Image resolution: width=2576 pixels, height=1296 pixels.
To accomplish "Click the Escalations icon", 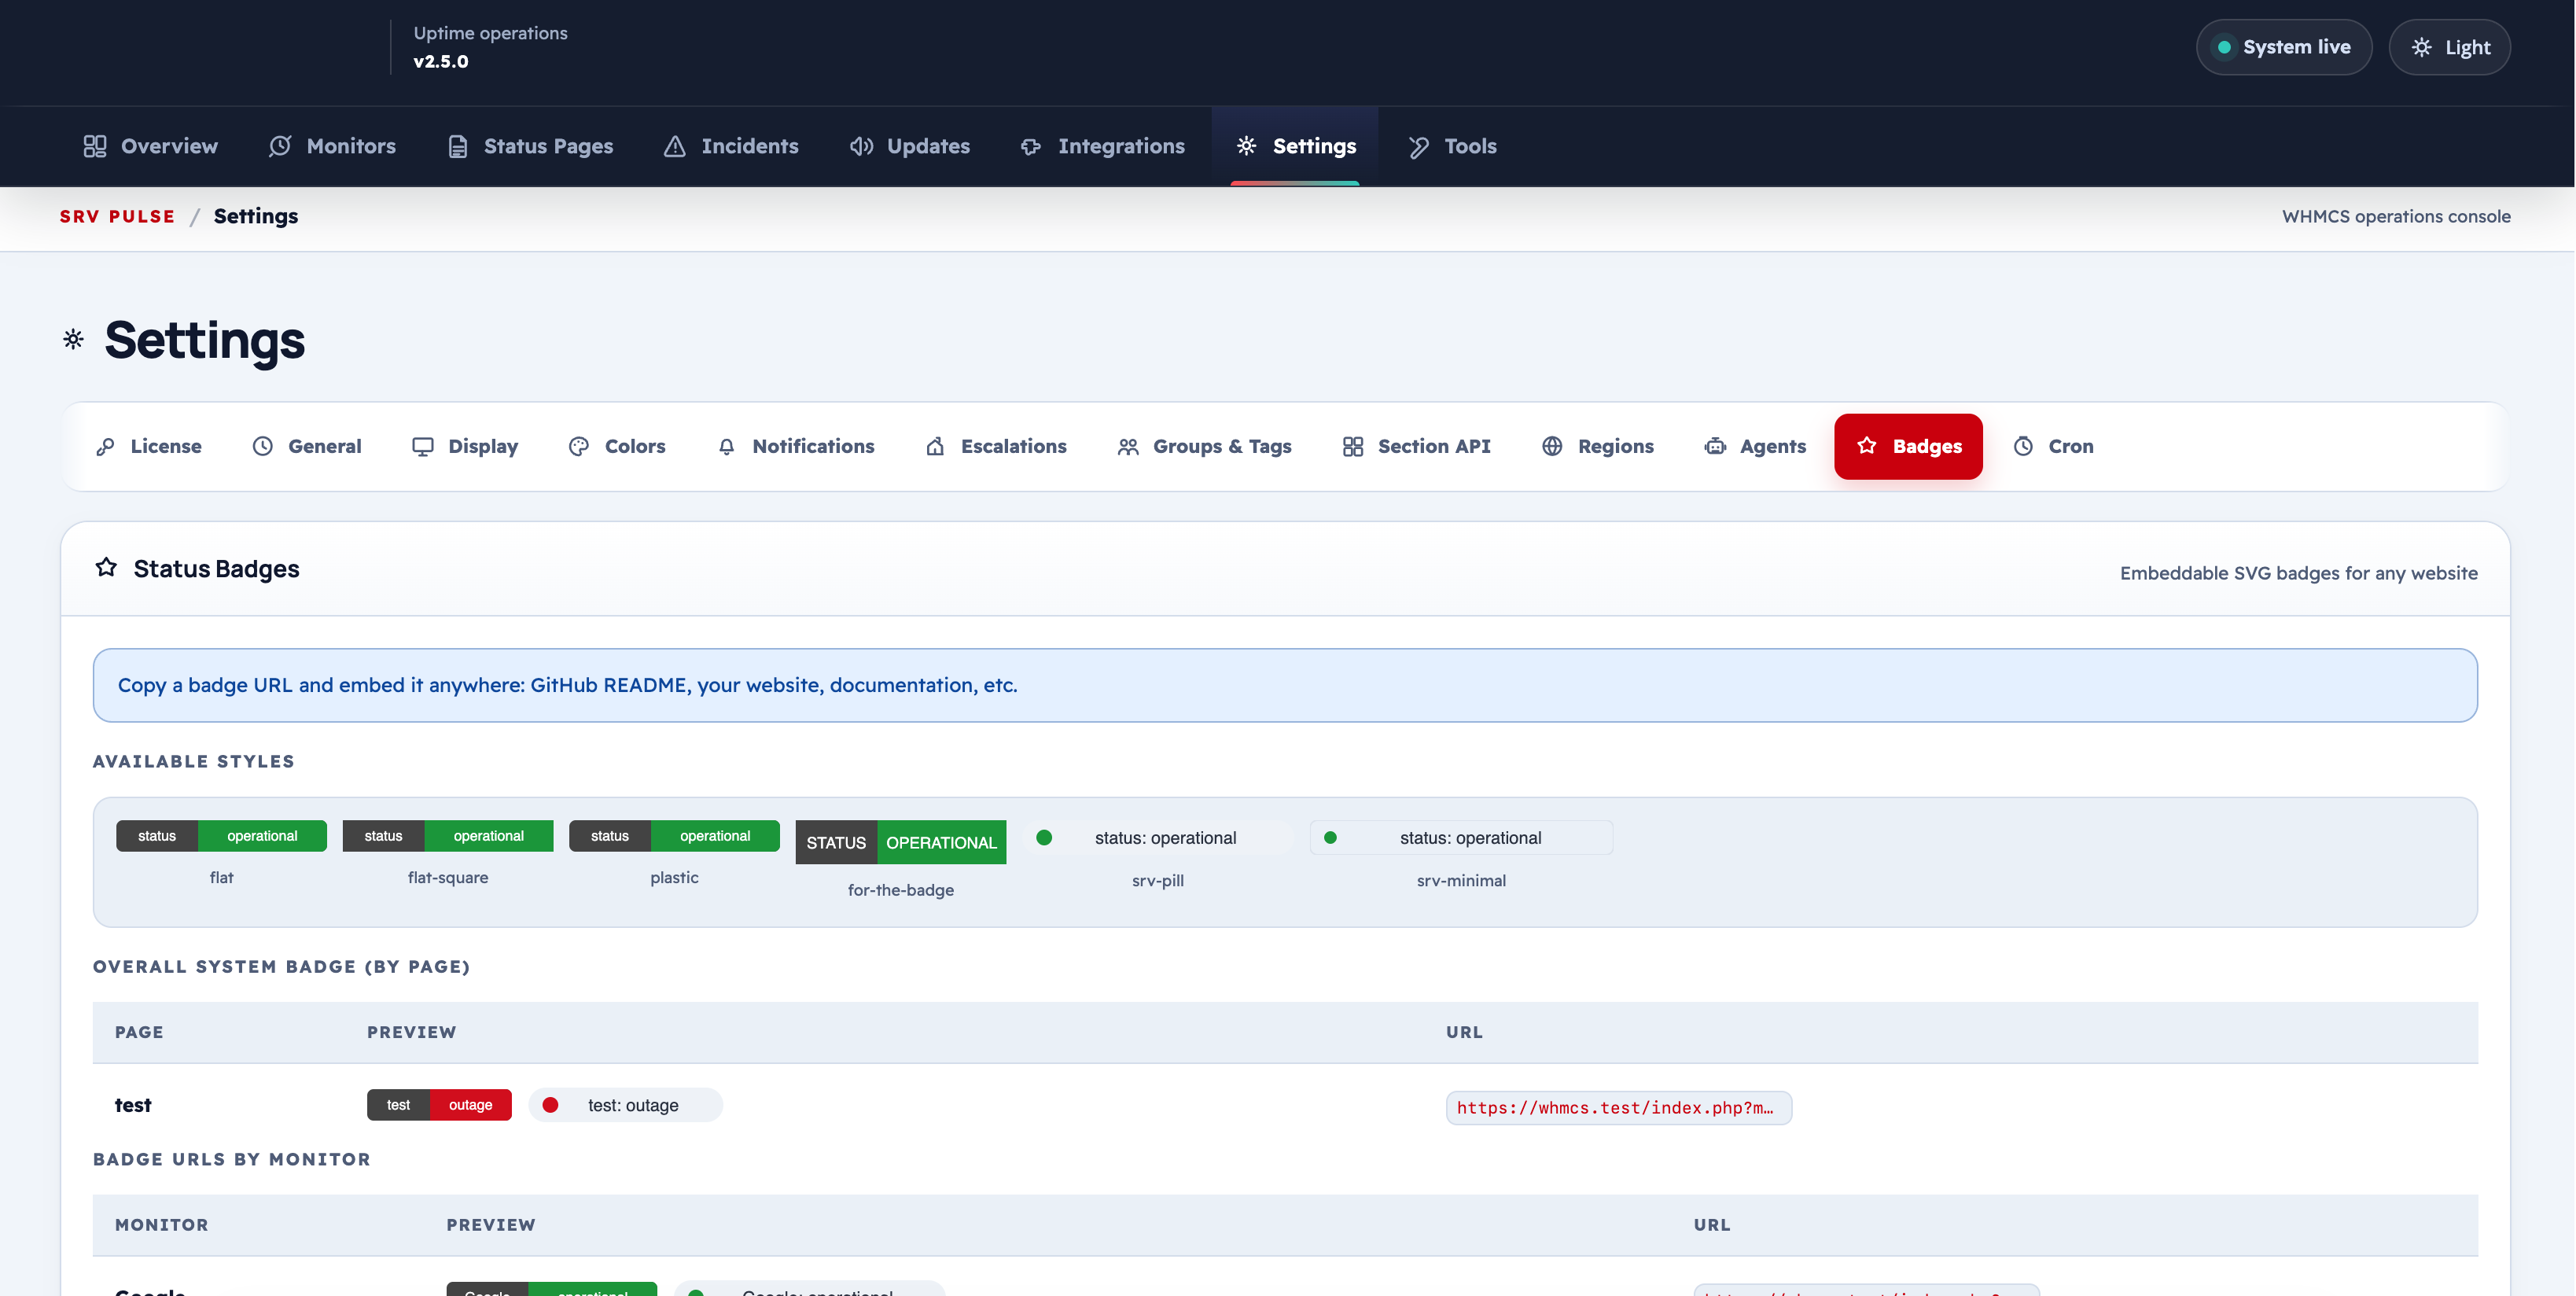I will pyautogui.click(x=935, y=446).
